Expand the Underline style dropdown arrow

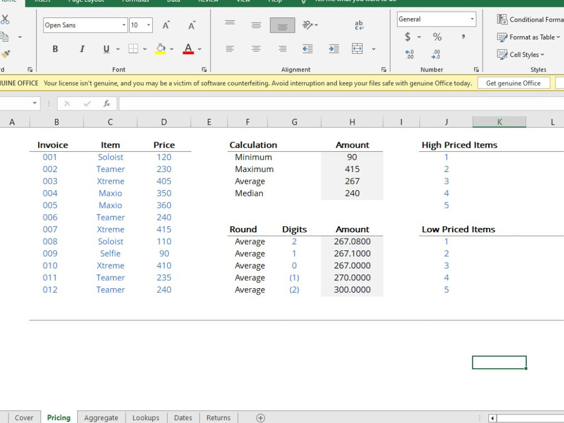(x=118, y=49)
